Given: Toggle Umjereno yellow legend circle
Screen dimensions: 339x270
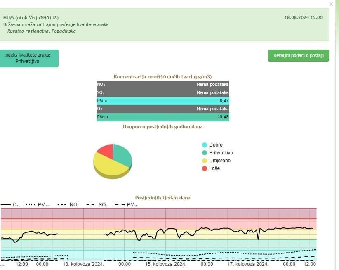Looking at the screenshot, I should (x=204, y=161).
